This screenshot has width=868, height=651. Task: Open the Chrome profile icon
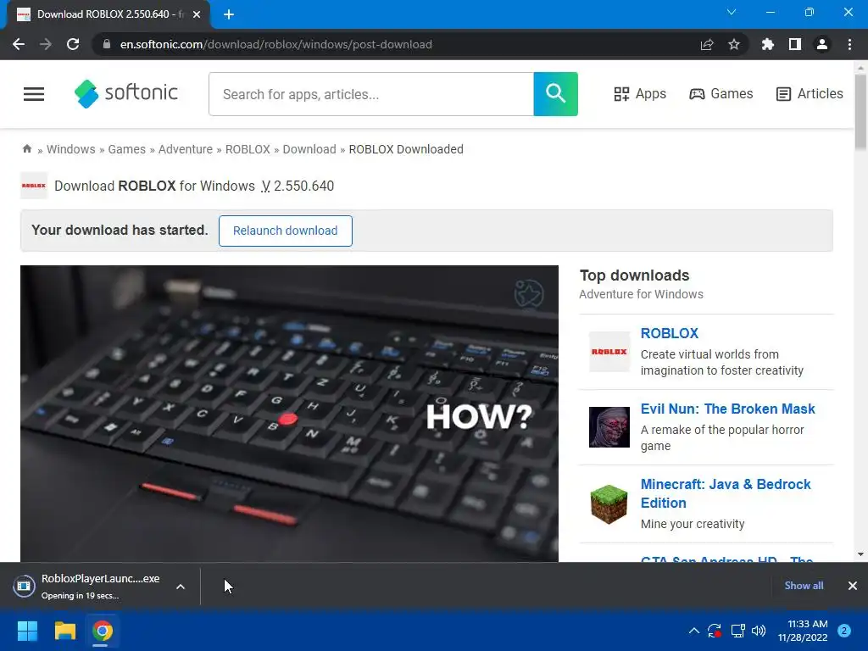click(822, 44)
